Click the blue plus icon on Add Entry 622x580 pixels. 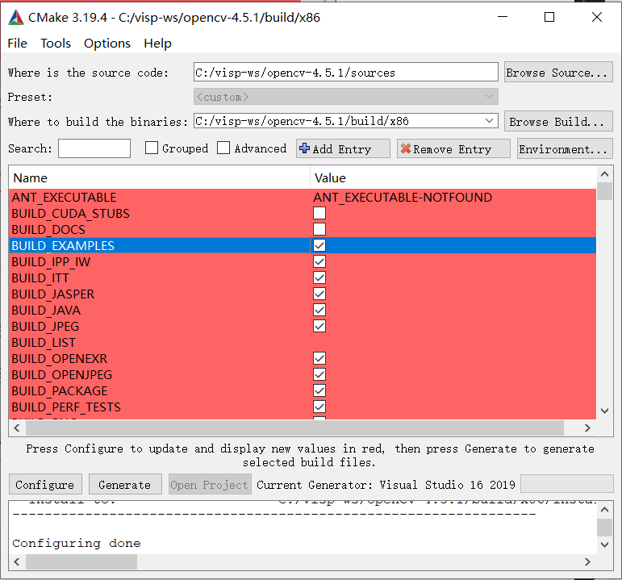[305, 148]
